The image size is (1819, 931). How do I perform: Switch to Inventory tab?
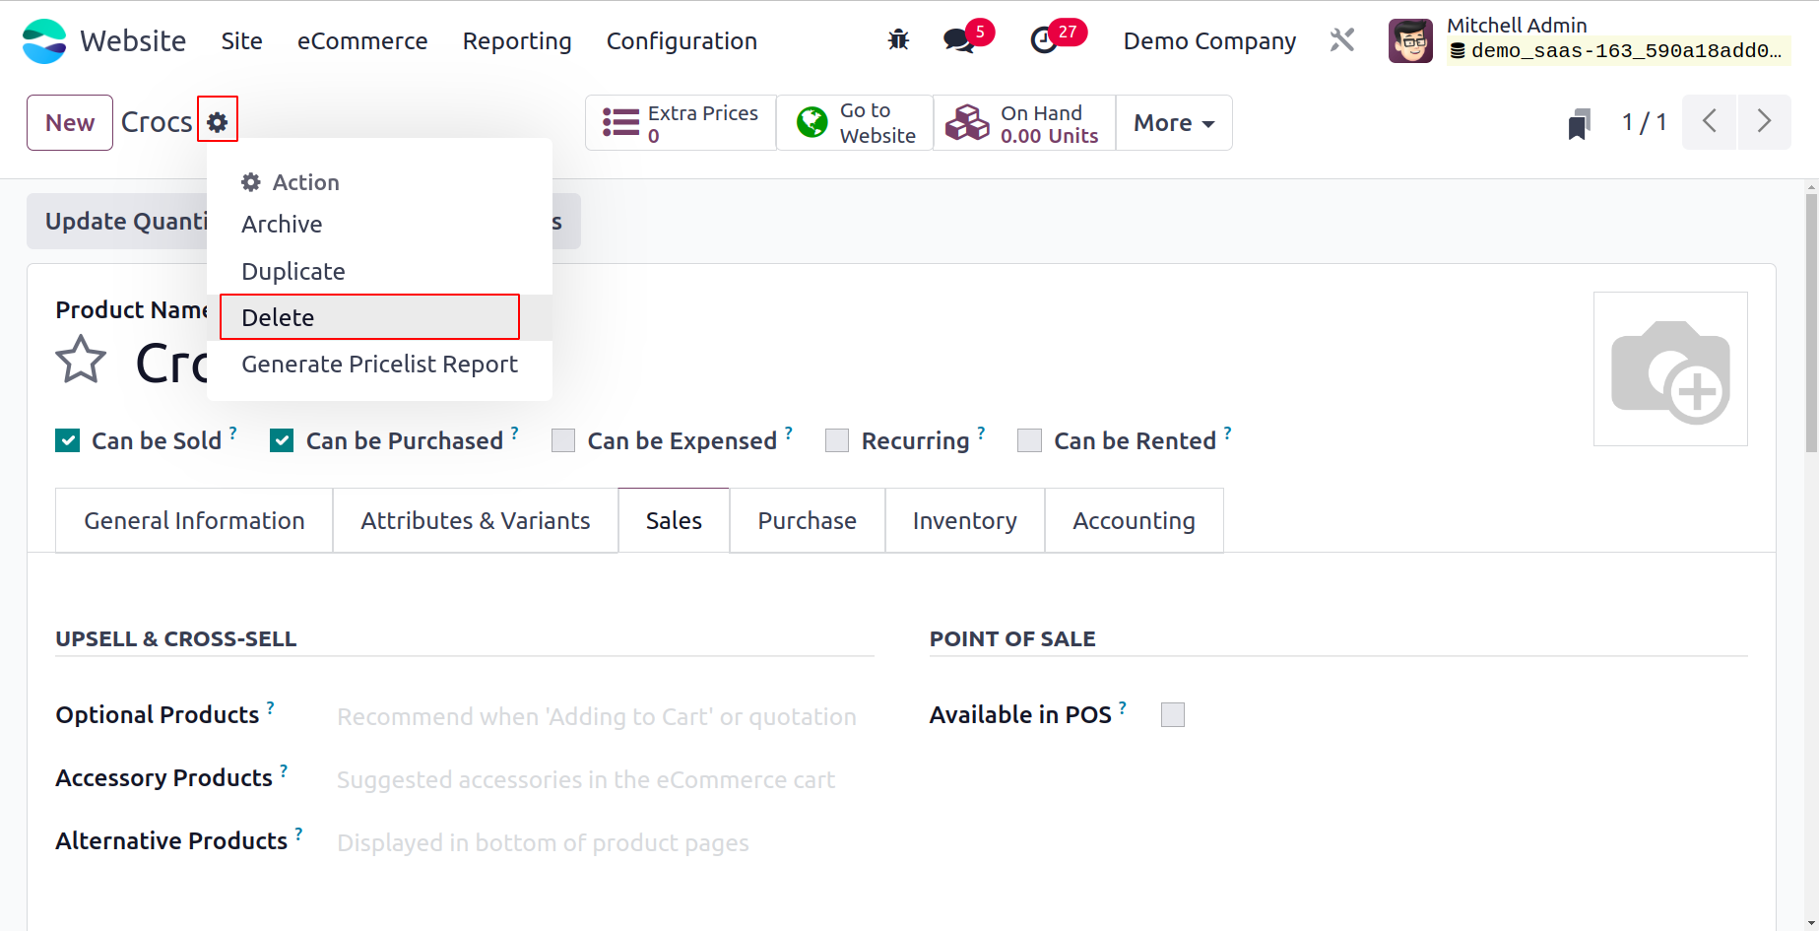964,520
